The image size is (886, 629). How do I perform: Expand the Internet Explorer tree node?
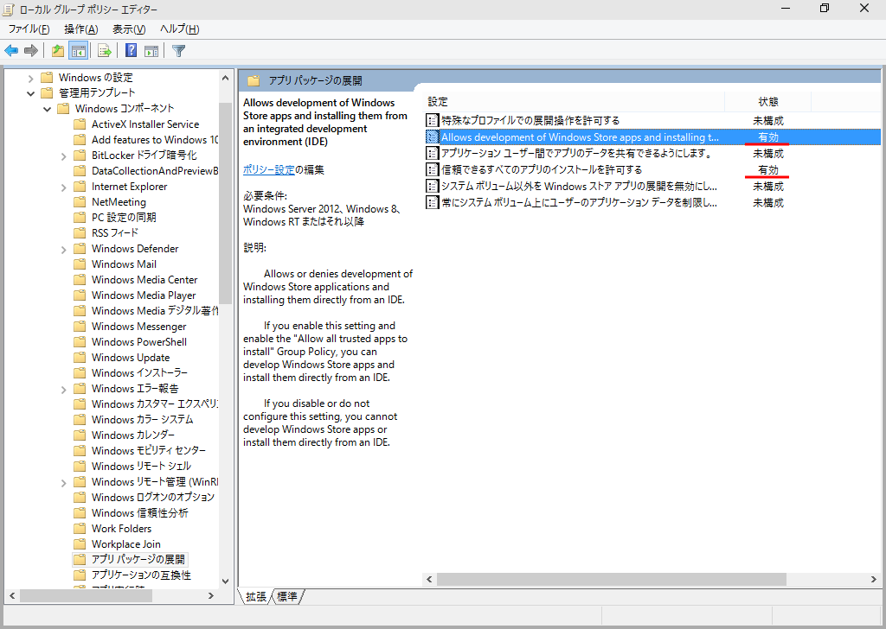coord(64,187)
